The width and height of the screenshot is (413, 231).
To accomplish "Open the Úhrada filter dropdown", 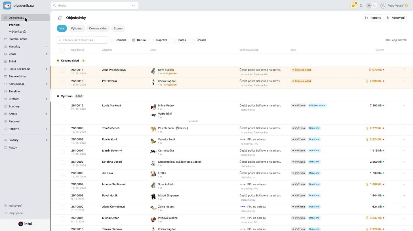I will point(199,40).
